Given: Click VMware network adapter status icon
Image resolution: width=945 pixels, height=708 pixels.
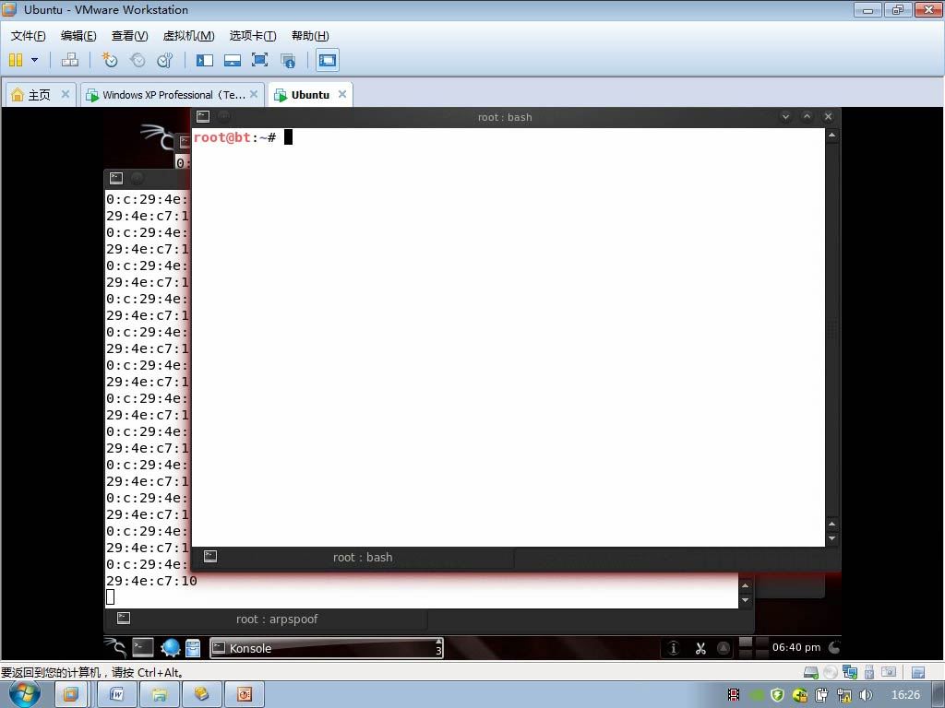Looking at the screenshot, I should point(850,672).
